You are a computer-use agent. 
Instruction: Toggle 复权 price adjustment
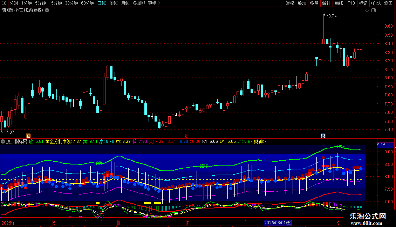290,3
